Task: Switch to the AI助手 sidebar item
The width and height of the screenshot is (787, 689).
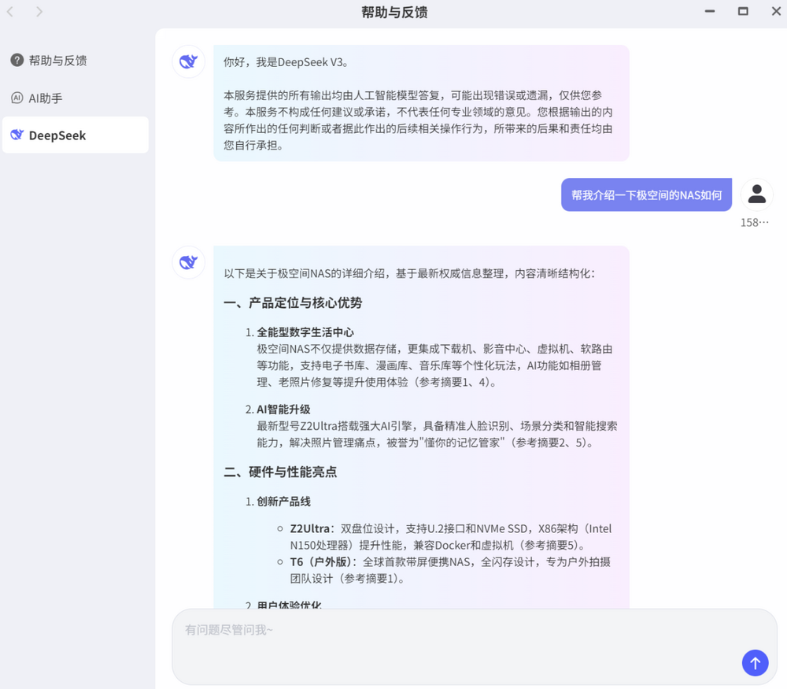Action: (x=46, y=98)
